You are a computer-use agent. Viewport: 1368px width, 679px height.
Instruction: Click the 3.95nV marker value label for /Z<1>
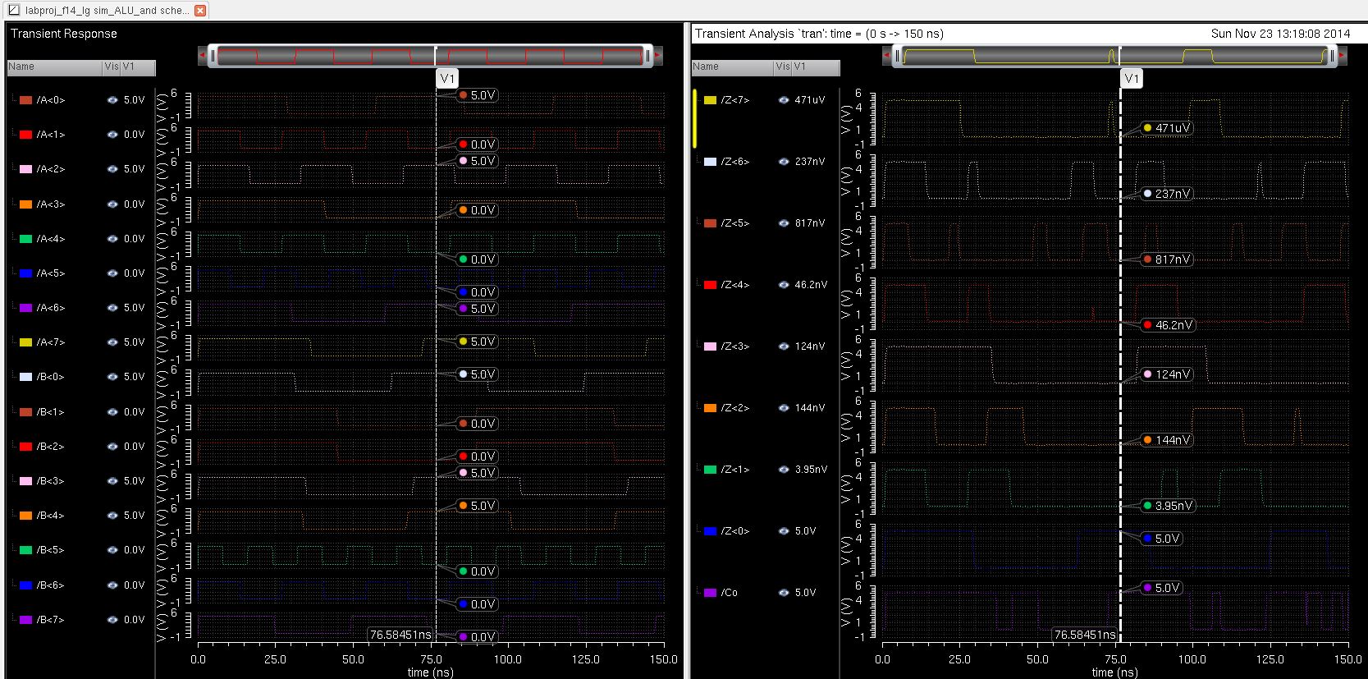[1168, 506]
